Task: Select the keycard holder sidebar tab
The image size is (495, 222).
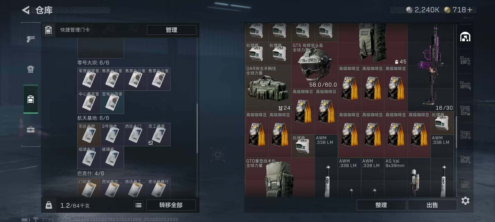Action: click(31, 99)
